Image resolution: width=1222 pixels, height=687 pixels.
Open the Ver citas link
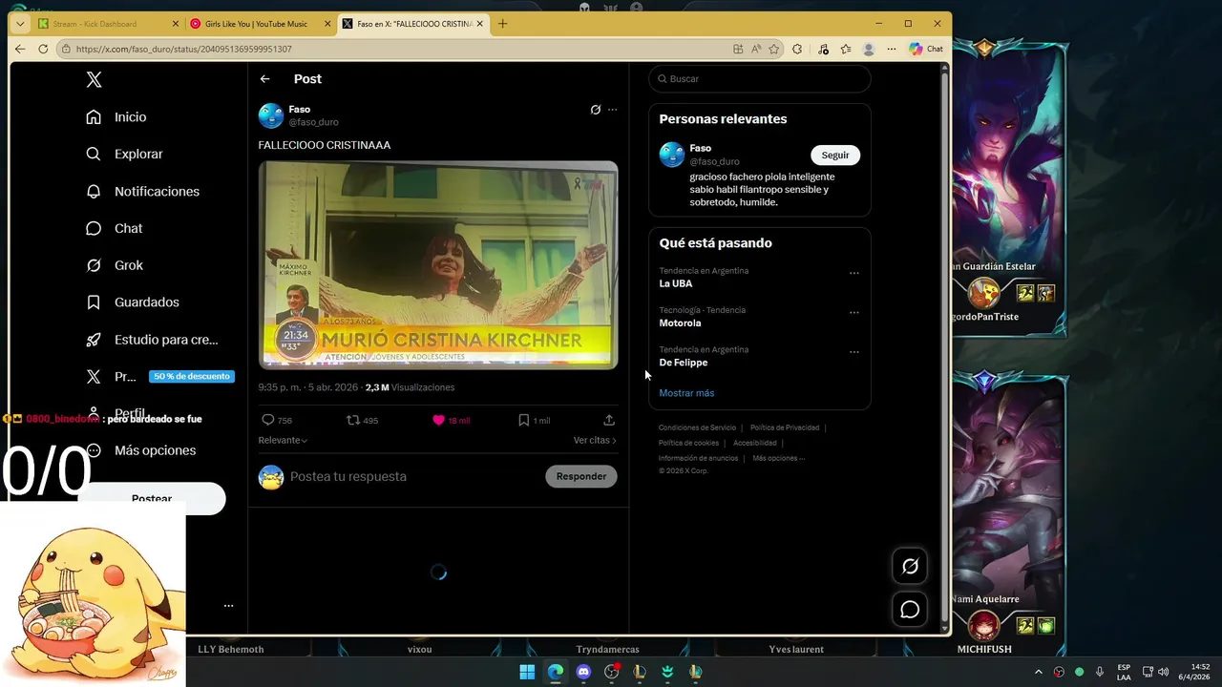click(x=595, y=440)
